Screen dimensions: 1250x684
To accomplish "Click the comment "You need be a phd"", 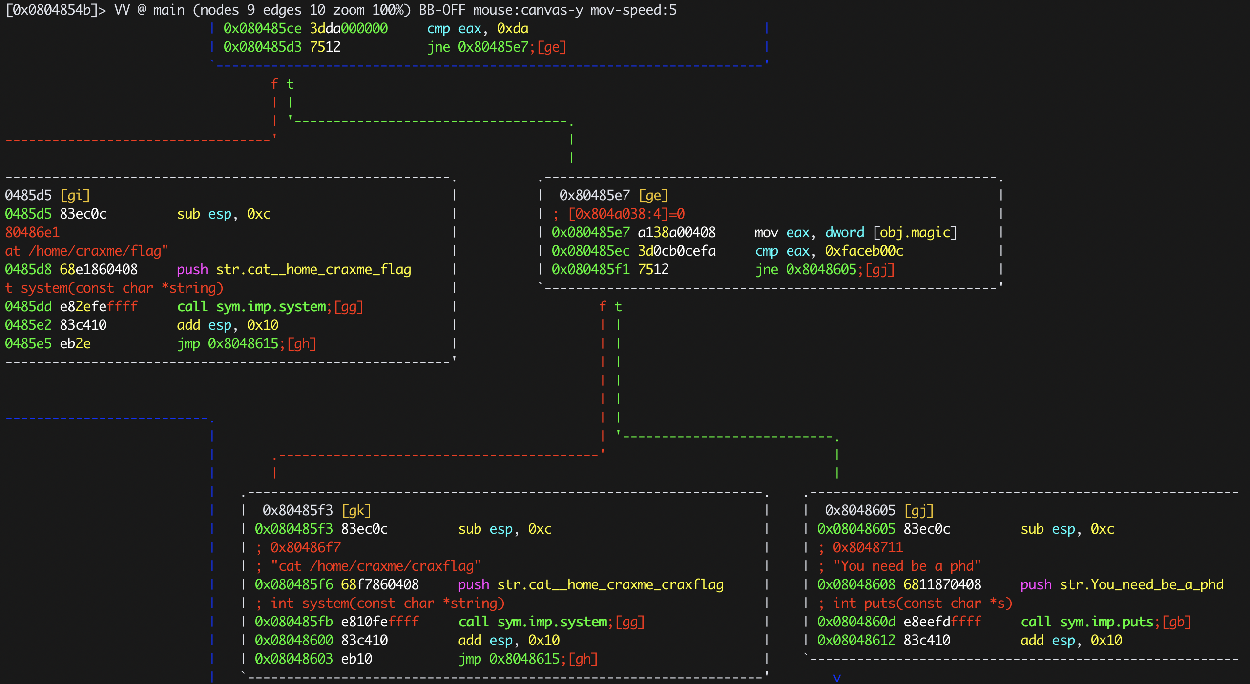I will pos(907,566).
